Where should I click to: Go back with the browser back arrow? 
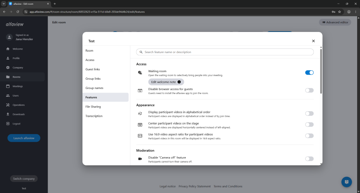(4, 12)
